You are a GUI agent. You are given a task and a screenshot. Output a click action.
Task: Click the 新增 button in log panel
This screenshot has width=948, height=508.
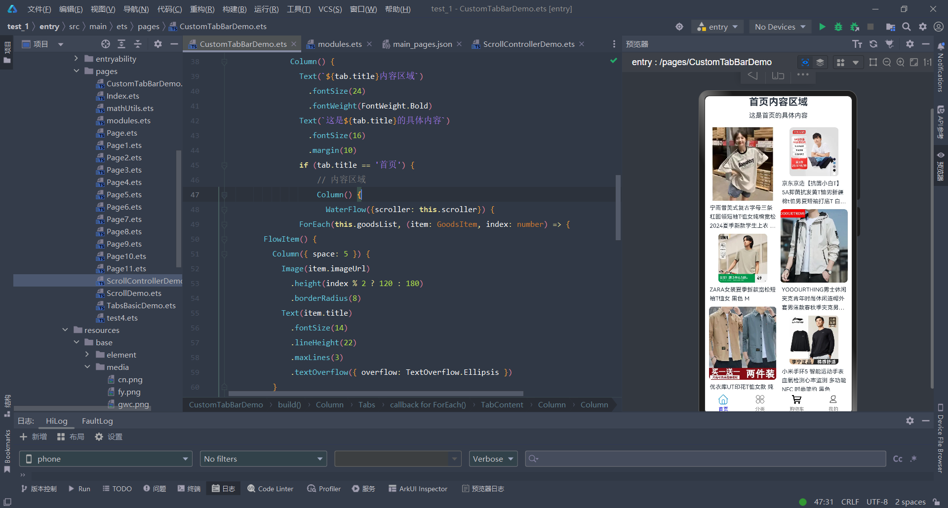[34, 437]
